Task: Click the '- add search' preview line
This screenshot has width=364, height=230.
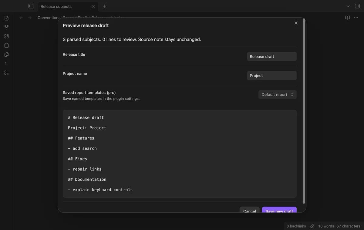Action: tap(82, 148)
